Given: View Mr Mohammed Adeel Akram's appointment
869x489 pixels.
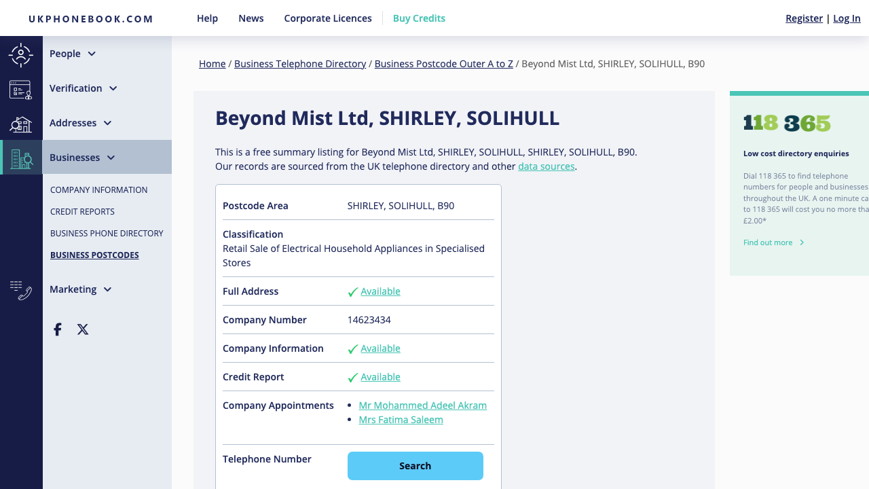Looking at the screenshot, I should click(422, 405).
